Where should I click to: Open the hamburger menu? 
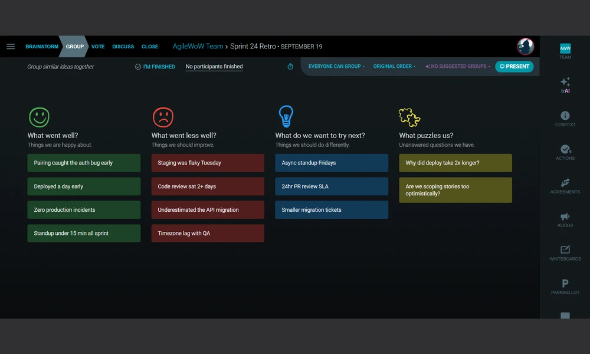(11, 46)
